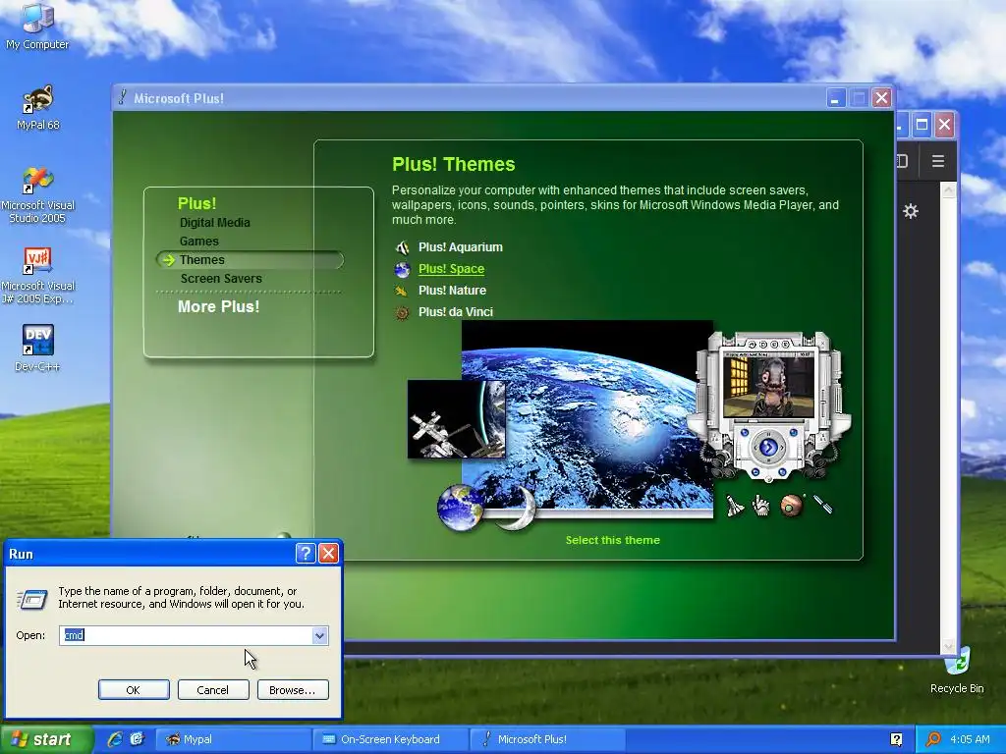The image size is (1006, 754).
Task: Click the space shuttle pointer icon
Action: tap(734, 506)
